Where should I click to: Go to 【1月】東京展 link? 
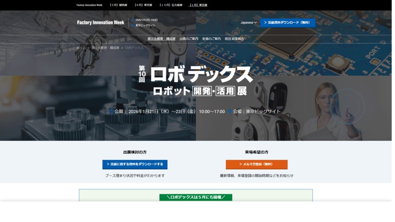(x=198, y=5)
